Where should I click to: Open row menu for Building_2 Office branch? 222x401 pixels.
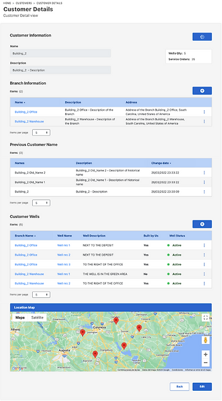(x=204, y=112)
